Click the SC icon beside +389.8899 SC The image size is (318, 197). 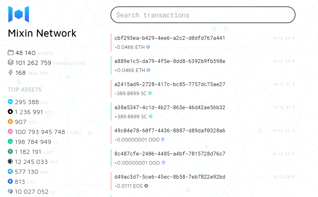[150, 116]
